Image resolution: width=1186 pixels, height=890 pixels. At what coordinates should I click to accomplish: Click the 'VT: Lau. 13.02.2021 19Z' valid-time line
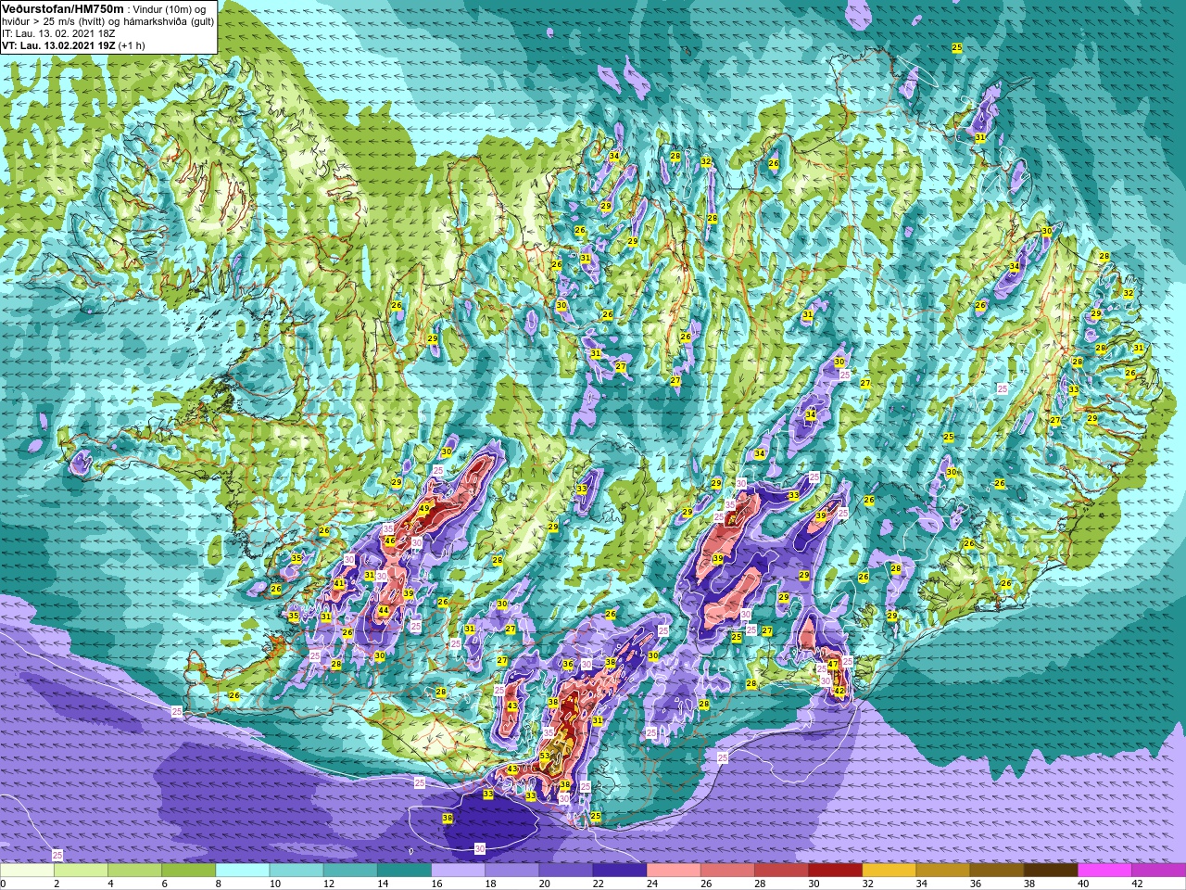(58, 45)
